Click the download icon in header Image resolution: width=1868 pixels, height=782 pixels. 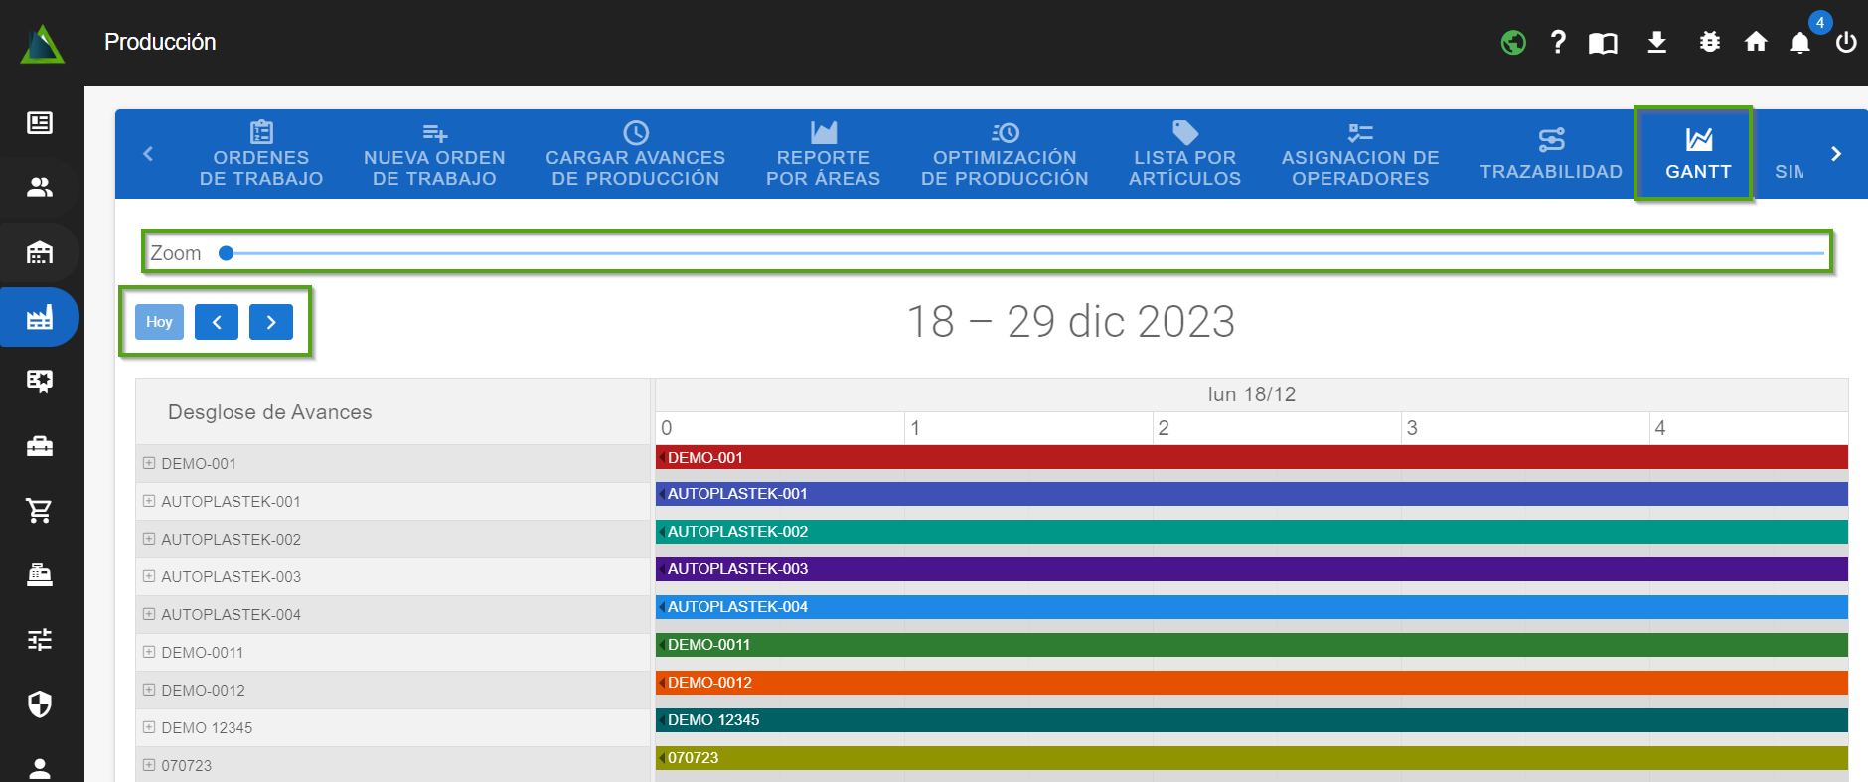click(x=1656, y=42)
